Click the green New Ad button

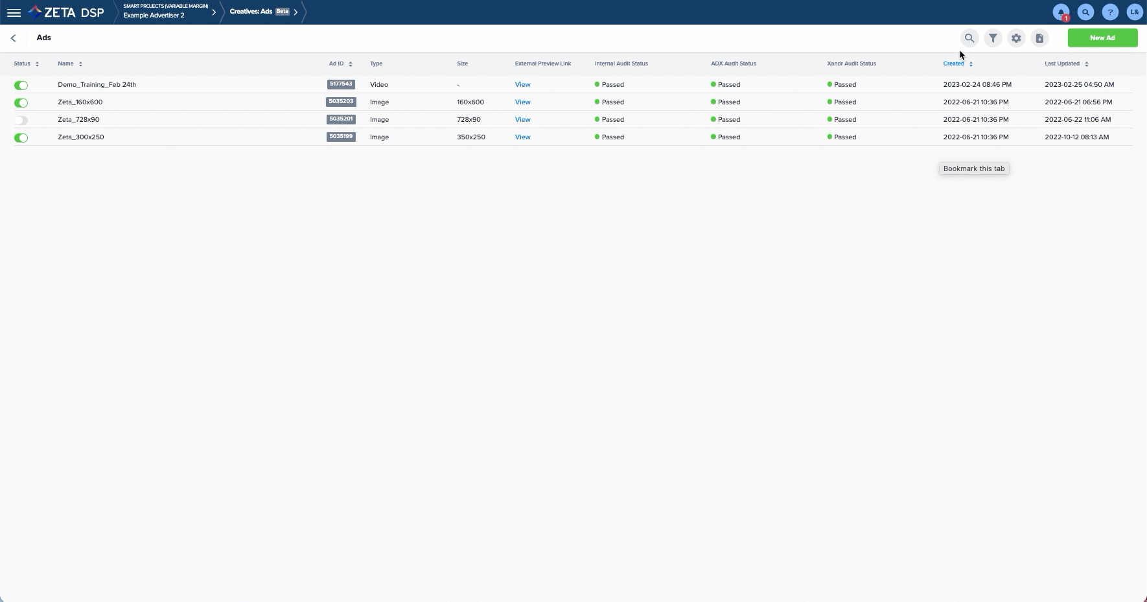pyautogui.click(x=1102, y=38)
